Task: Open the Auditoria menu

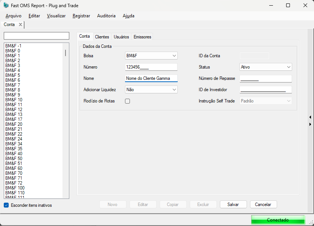Action: click(x=106, y=16)
